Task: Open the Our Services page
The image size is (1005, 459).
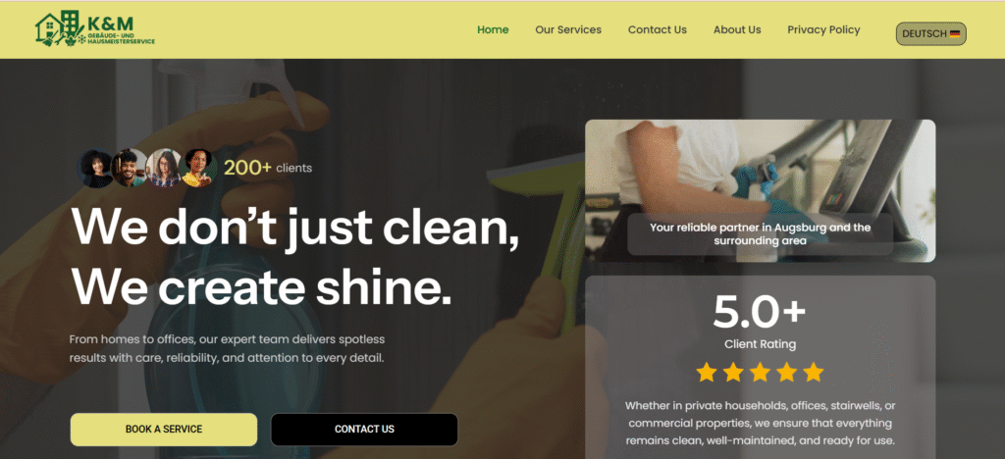Action: coord(568,29)
